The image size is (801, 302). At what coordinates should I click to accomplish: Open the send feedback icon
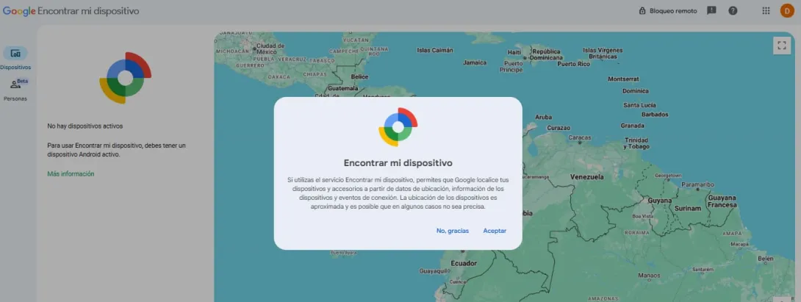(711, 10)
